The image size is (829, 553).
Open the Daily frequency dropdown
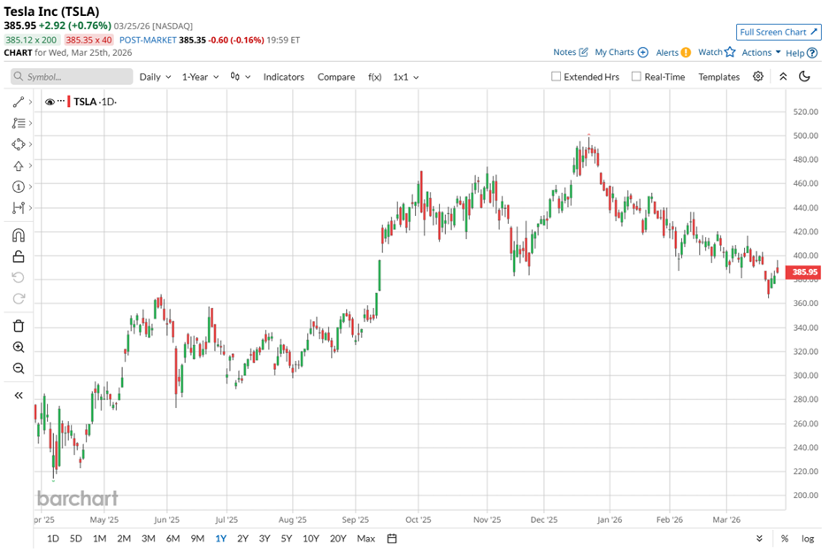pyautogui.click(x=155, y=77)
